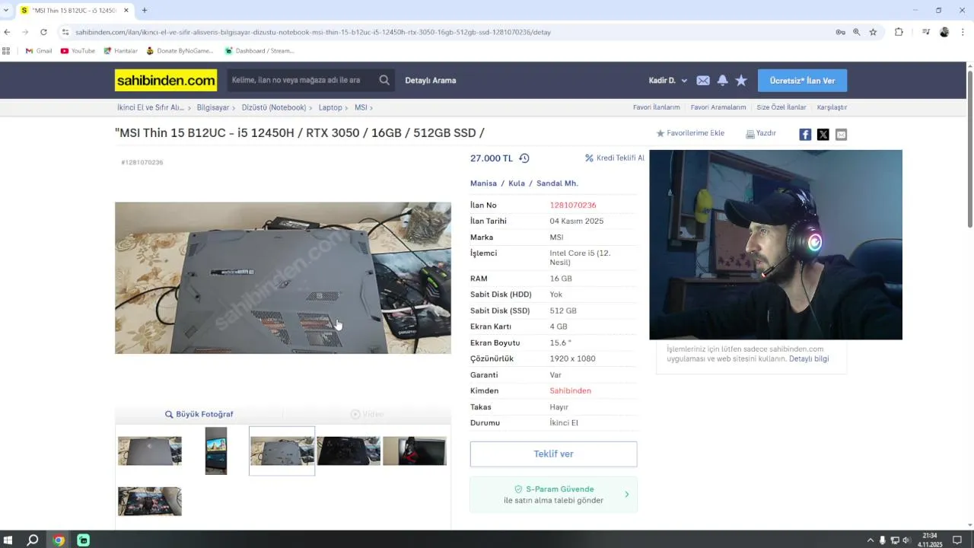This screenshot has width=974, height=548.
Task: Show hidden system tray icons
Action: (871, 540)
